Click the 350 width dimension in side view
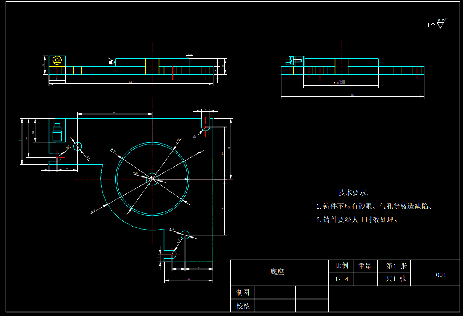This screenshot has height=316, width=463. point(352,95)
